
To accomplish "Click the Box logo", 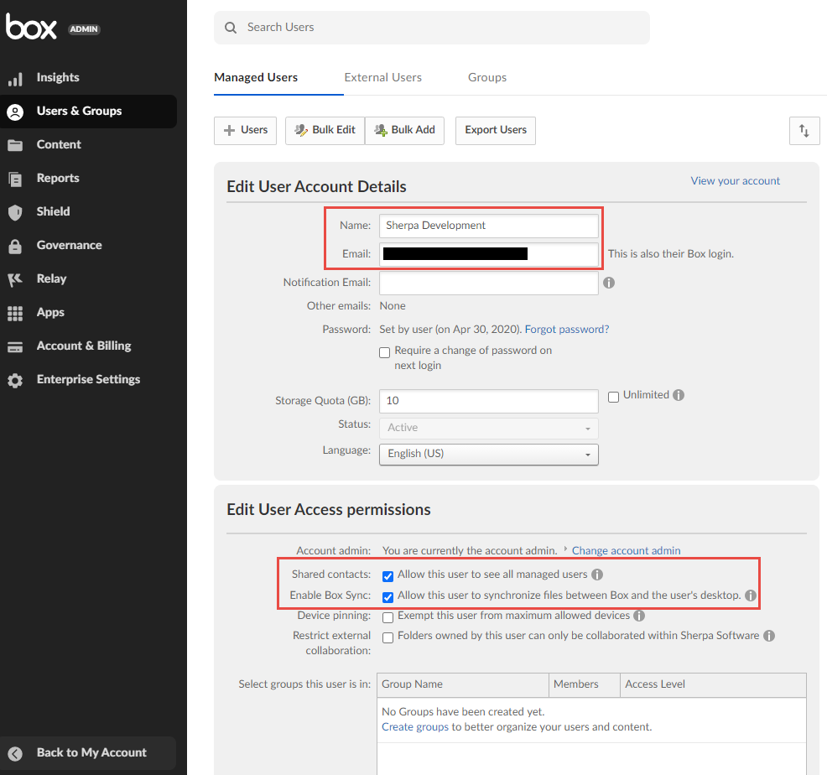I will pos(32,28).
